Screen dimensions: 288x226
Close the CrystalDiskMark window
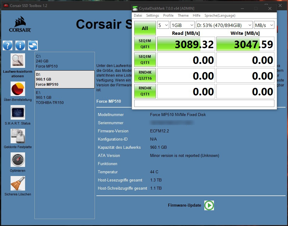coord(270,8)
